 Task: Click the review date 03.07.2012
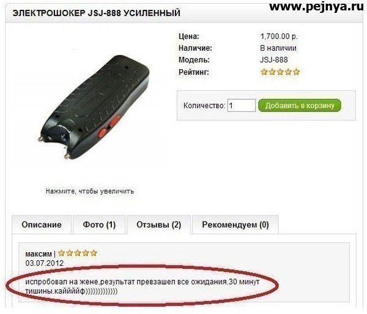[x=45, y=263]
